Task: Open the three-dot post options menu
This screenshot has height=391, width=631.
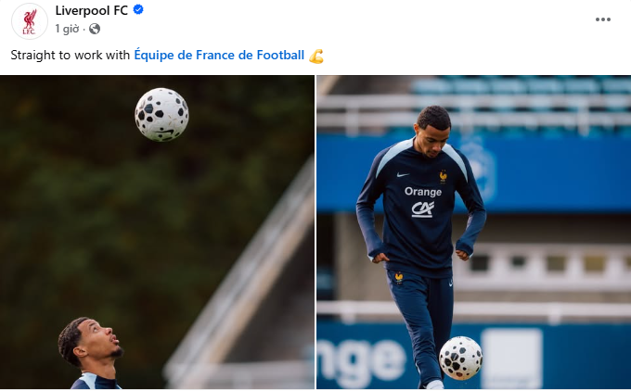Action: point(603,19)
